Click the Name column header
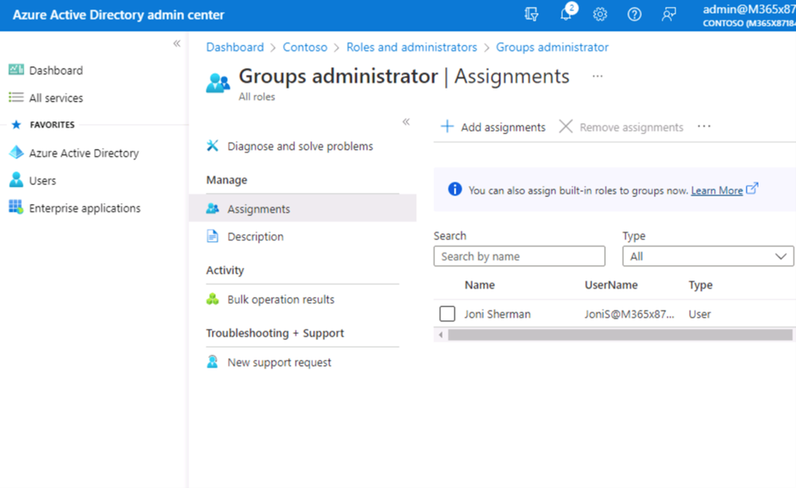Viewport: 796px width, 488px height. point(480,285)
